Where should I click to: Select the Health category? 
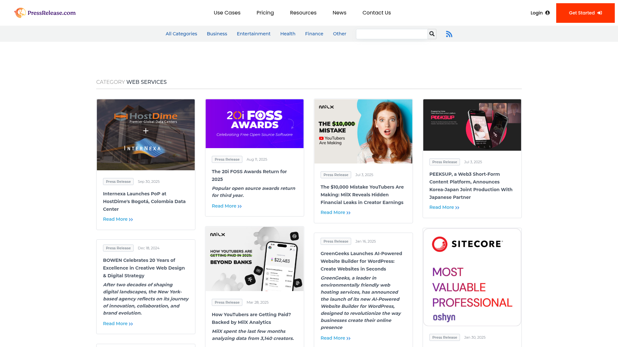[288, 34]
